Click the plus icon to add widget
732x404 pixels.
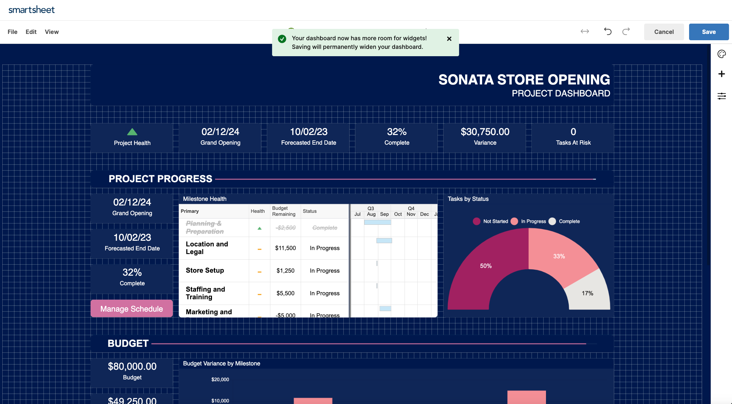(721, 74)
